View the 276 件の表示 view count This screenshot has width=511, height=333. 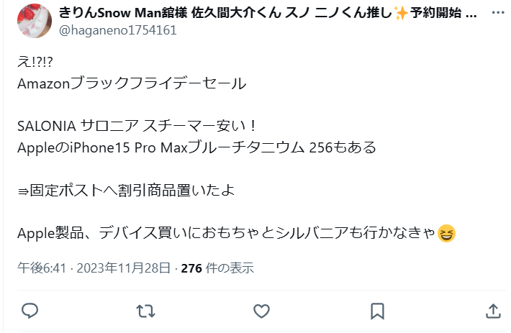point(217,268)
